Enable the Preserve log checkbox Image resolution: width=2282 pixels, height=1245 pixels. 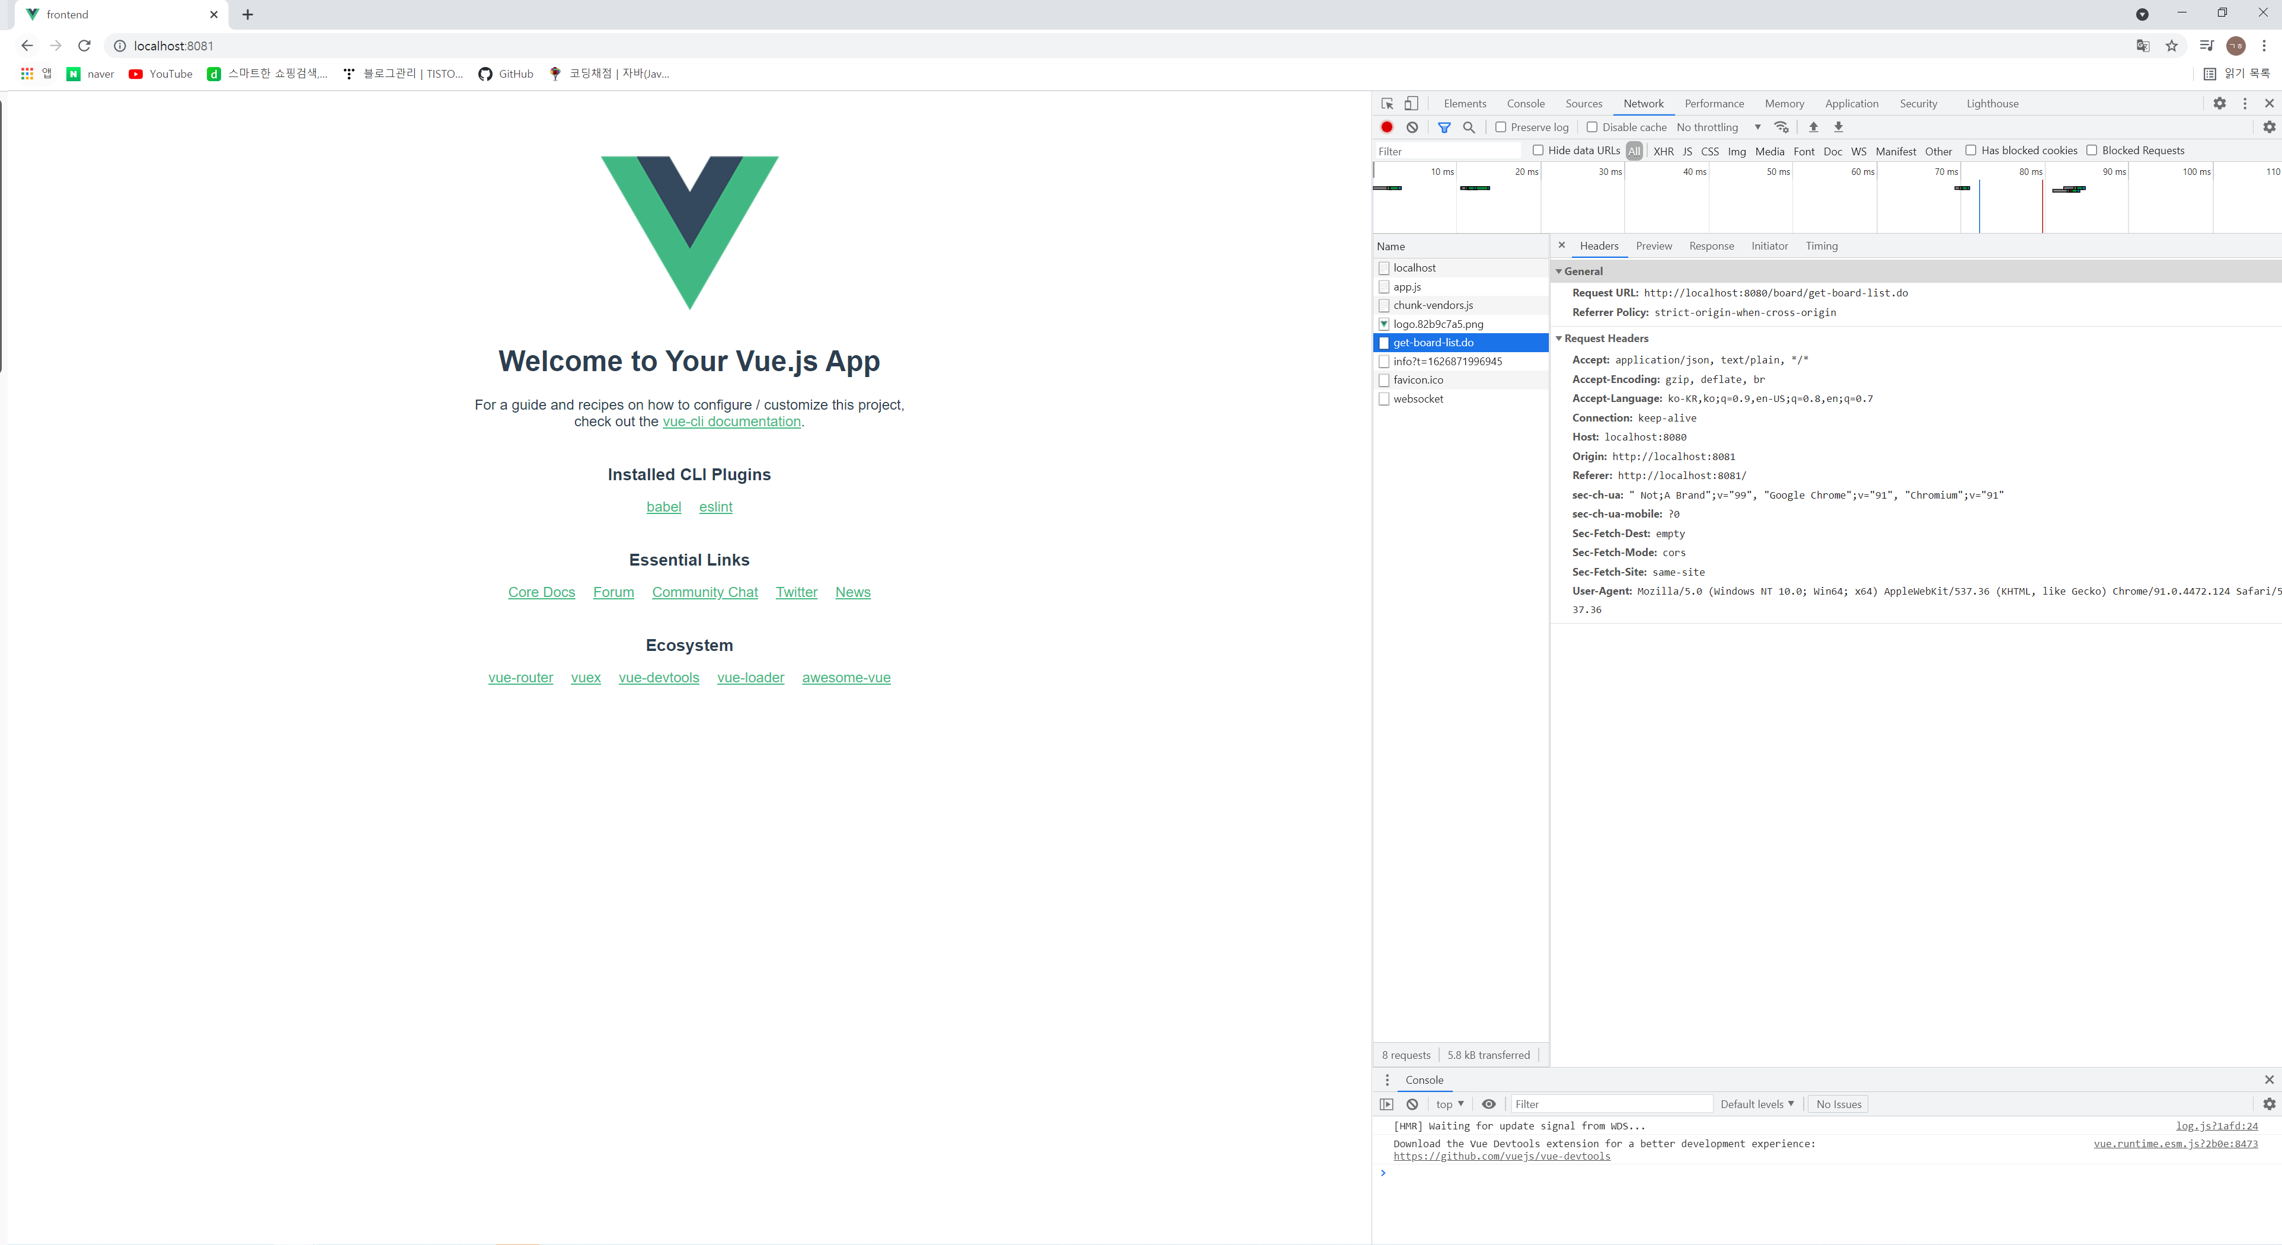1501,127
